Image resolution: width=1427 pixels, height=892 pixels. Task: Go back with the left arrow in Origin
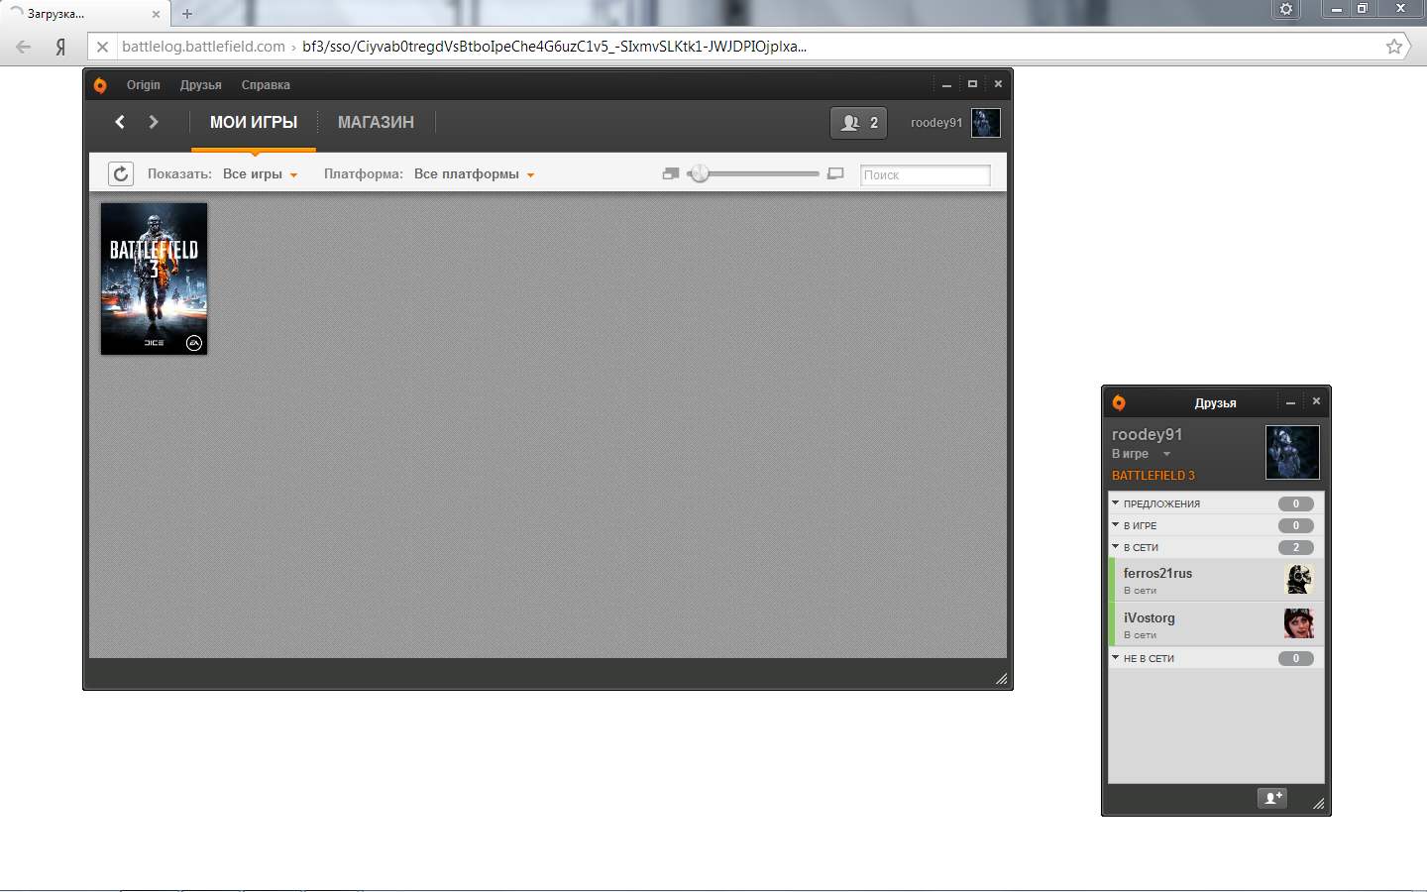pos(120,122)
